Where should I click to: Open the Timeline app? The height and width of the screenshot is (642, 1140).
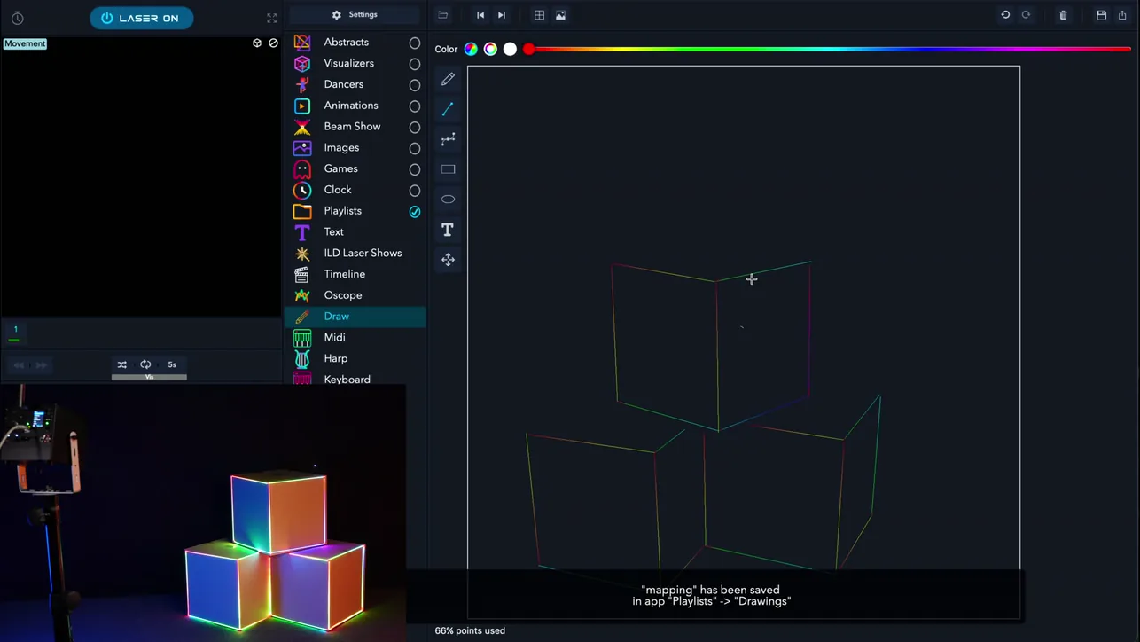tap(355, 274)
